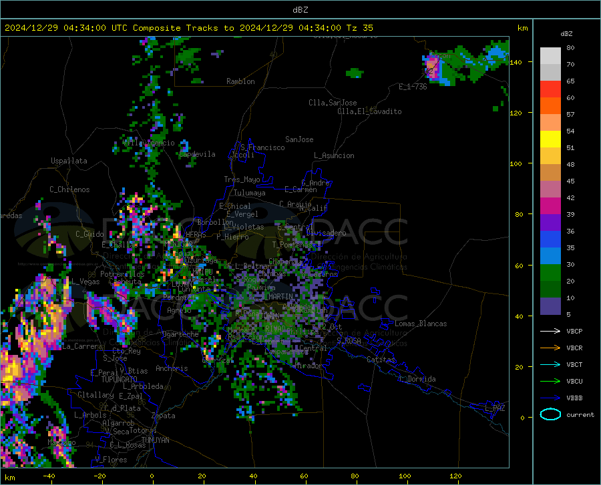Viewport: 601px width, 485px height.
Task: Click the -40 tick on bottom axis
Action: pos(49,476)
